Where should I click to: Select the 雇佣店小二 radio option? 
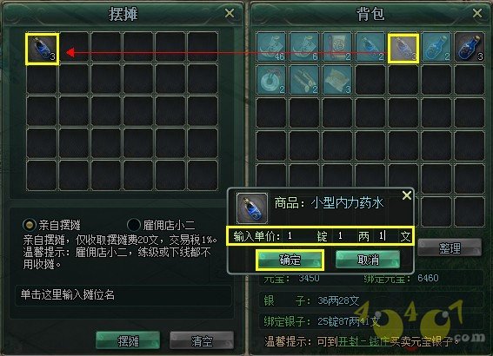click(x=133, y=225)
